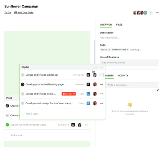
Task: Click the Write a comment field
Action: 132,85
